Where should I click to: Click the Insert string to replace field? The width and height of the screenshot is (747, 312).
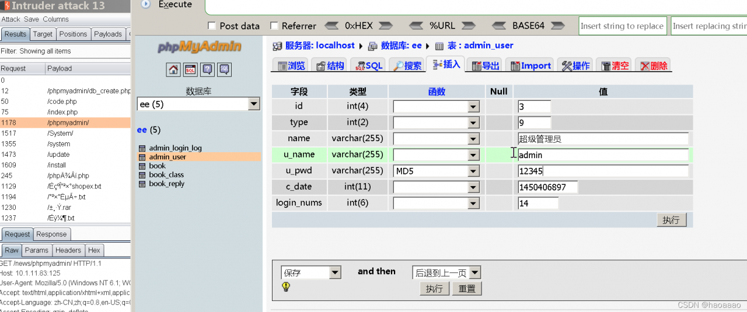(x=623, y=26)
